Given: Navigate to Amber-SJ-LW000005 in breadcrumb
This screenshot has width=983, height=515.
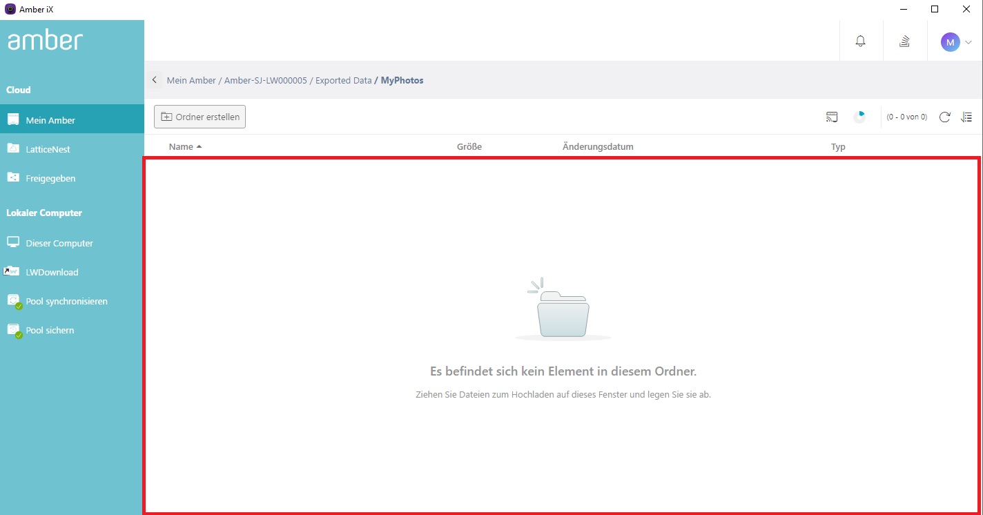Looking at the screenshot, I should 265,80.
